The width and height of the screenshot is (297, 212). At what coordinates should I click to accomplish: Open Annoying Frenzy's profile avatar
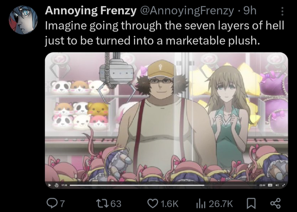point(23,20)
